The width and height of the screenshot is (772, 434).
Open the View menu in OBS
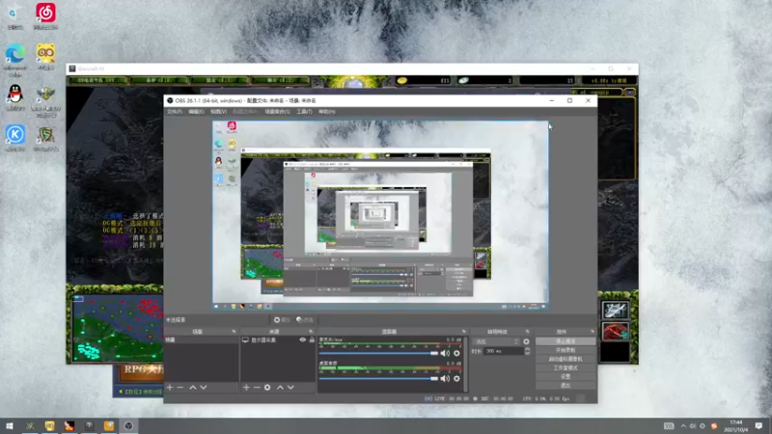219,112
